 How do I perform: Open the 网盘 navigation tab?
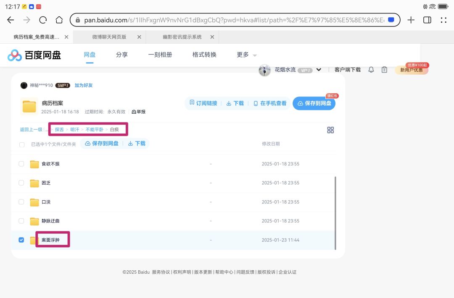(x=90, y=55)
